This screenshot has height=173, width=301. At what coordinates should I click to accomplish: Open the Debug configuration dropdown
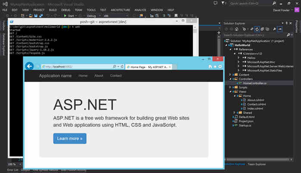tap(94, 16)
